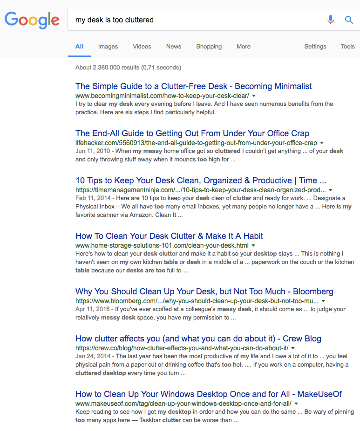Click the 'Jun 11, 2010' snippet date

[x=93, y=151]
